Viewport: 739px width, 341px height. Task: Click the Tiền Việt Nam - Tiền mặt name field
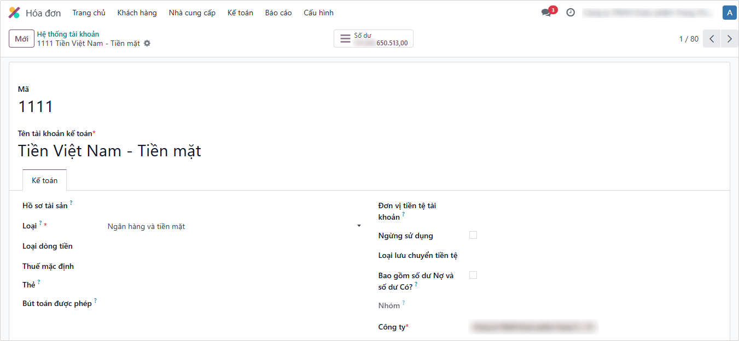click(109, 151)
